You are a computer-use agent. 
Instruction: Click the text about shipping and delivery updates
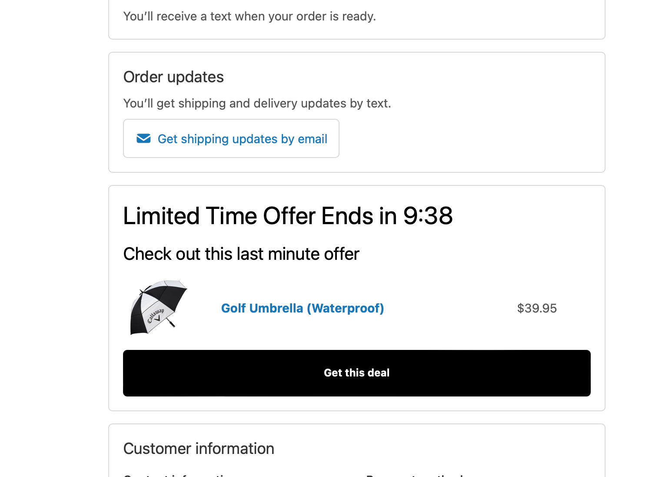[257, 104]
